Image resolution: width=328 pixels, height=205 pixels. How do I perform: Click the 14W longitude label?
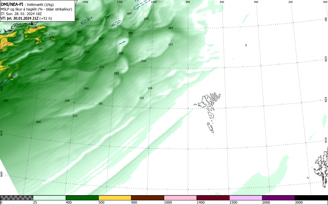pyautogui.click(x=85, y=2)
